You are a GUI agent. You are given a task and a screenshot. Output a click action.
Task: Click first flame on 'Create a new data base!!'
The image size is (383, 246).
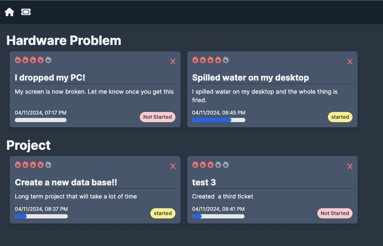[18, 165]
